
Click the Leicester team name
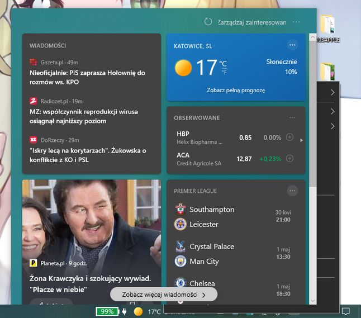[x=204, y=224]
